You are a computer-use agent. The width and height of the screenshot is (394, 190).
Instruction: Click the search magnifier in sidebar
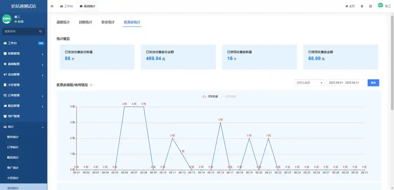click(x=41, y=31)
